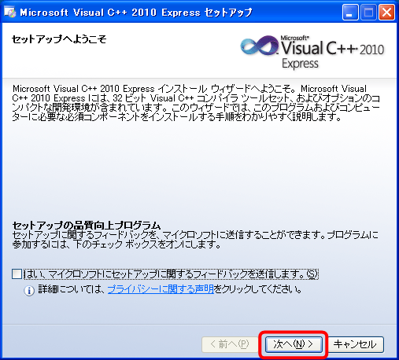
Task: Click the Express word under the logo
Action: click(300, 64)
